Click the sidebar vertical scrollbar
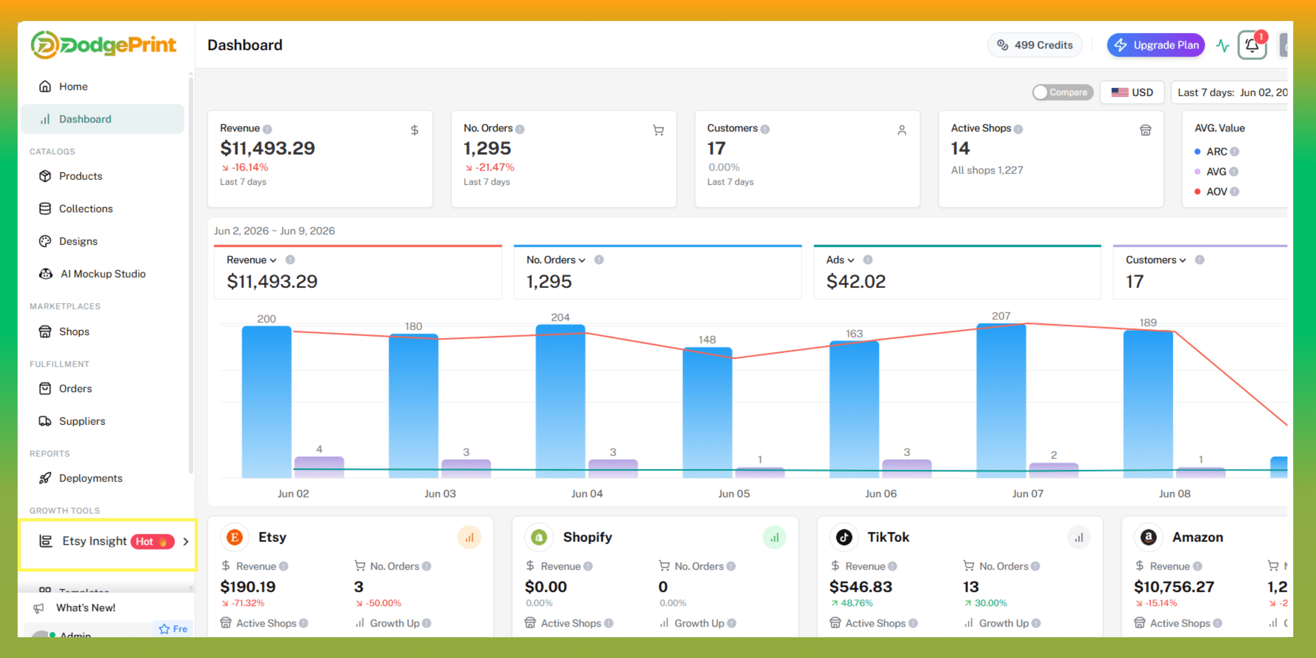This screenshot has width=1316, height=658. pos(191,276)
